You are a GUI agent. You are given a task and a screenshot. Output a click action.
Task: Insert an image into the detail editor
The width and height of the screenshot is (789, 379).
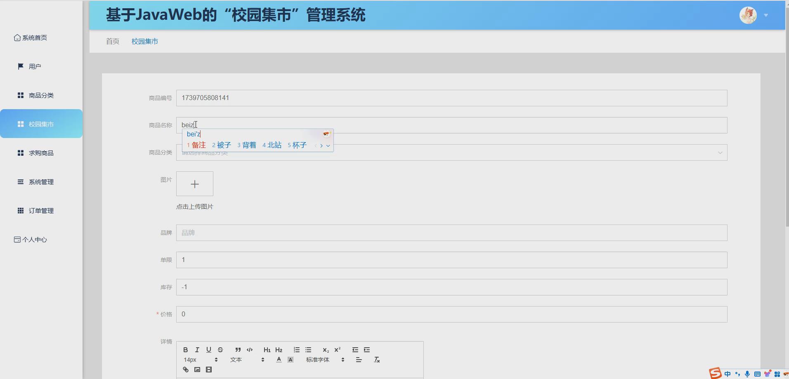pyautogui.click(x=197, y=370)
